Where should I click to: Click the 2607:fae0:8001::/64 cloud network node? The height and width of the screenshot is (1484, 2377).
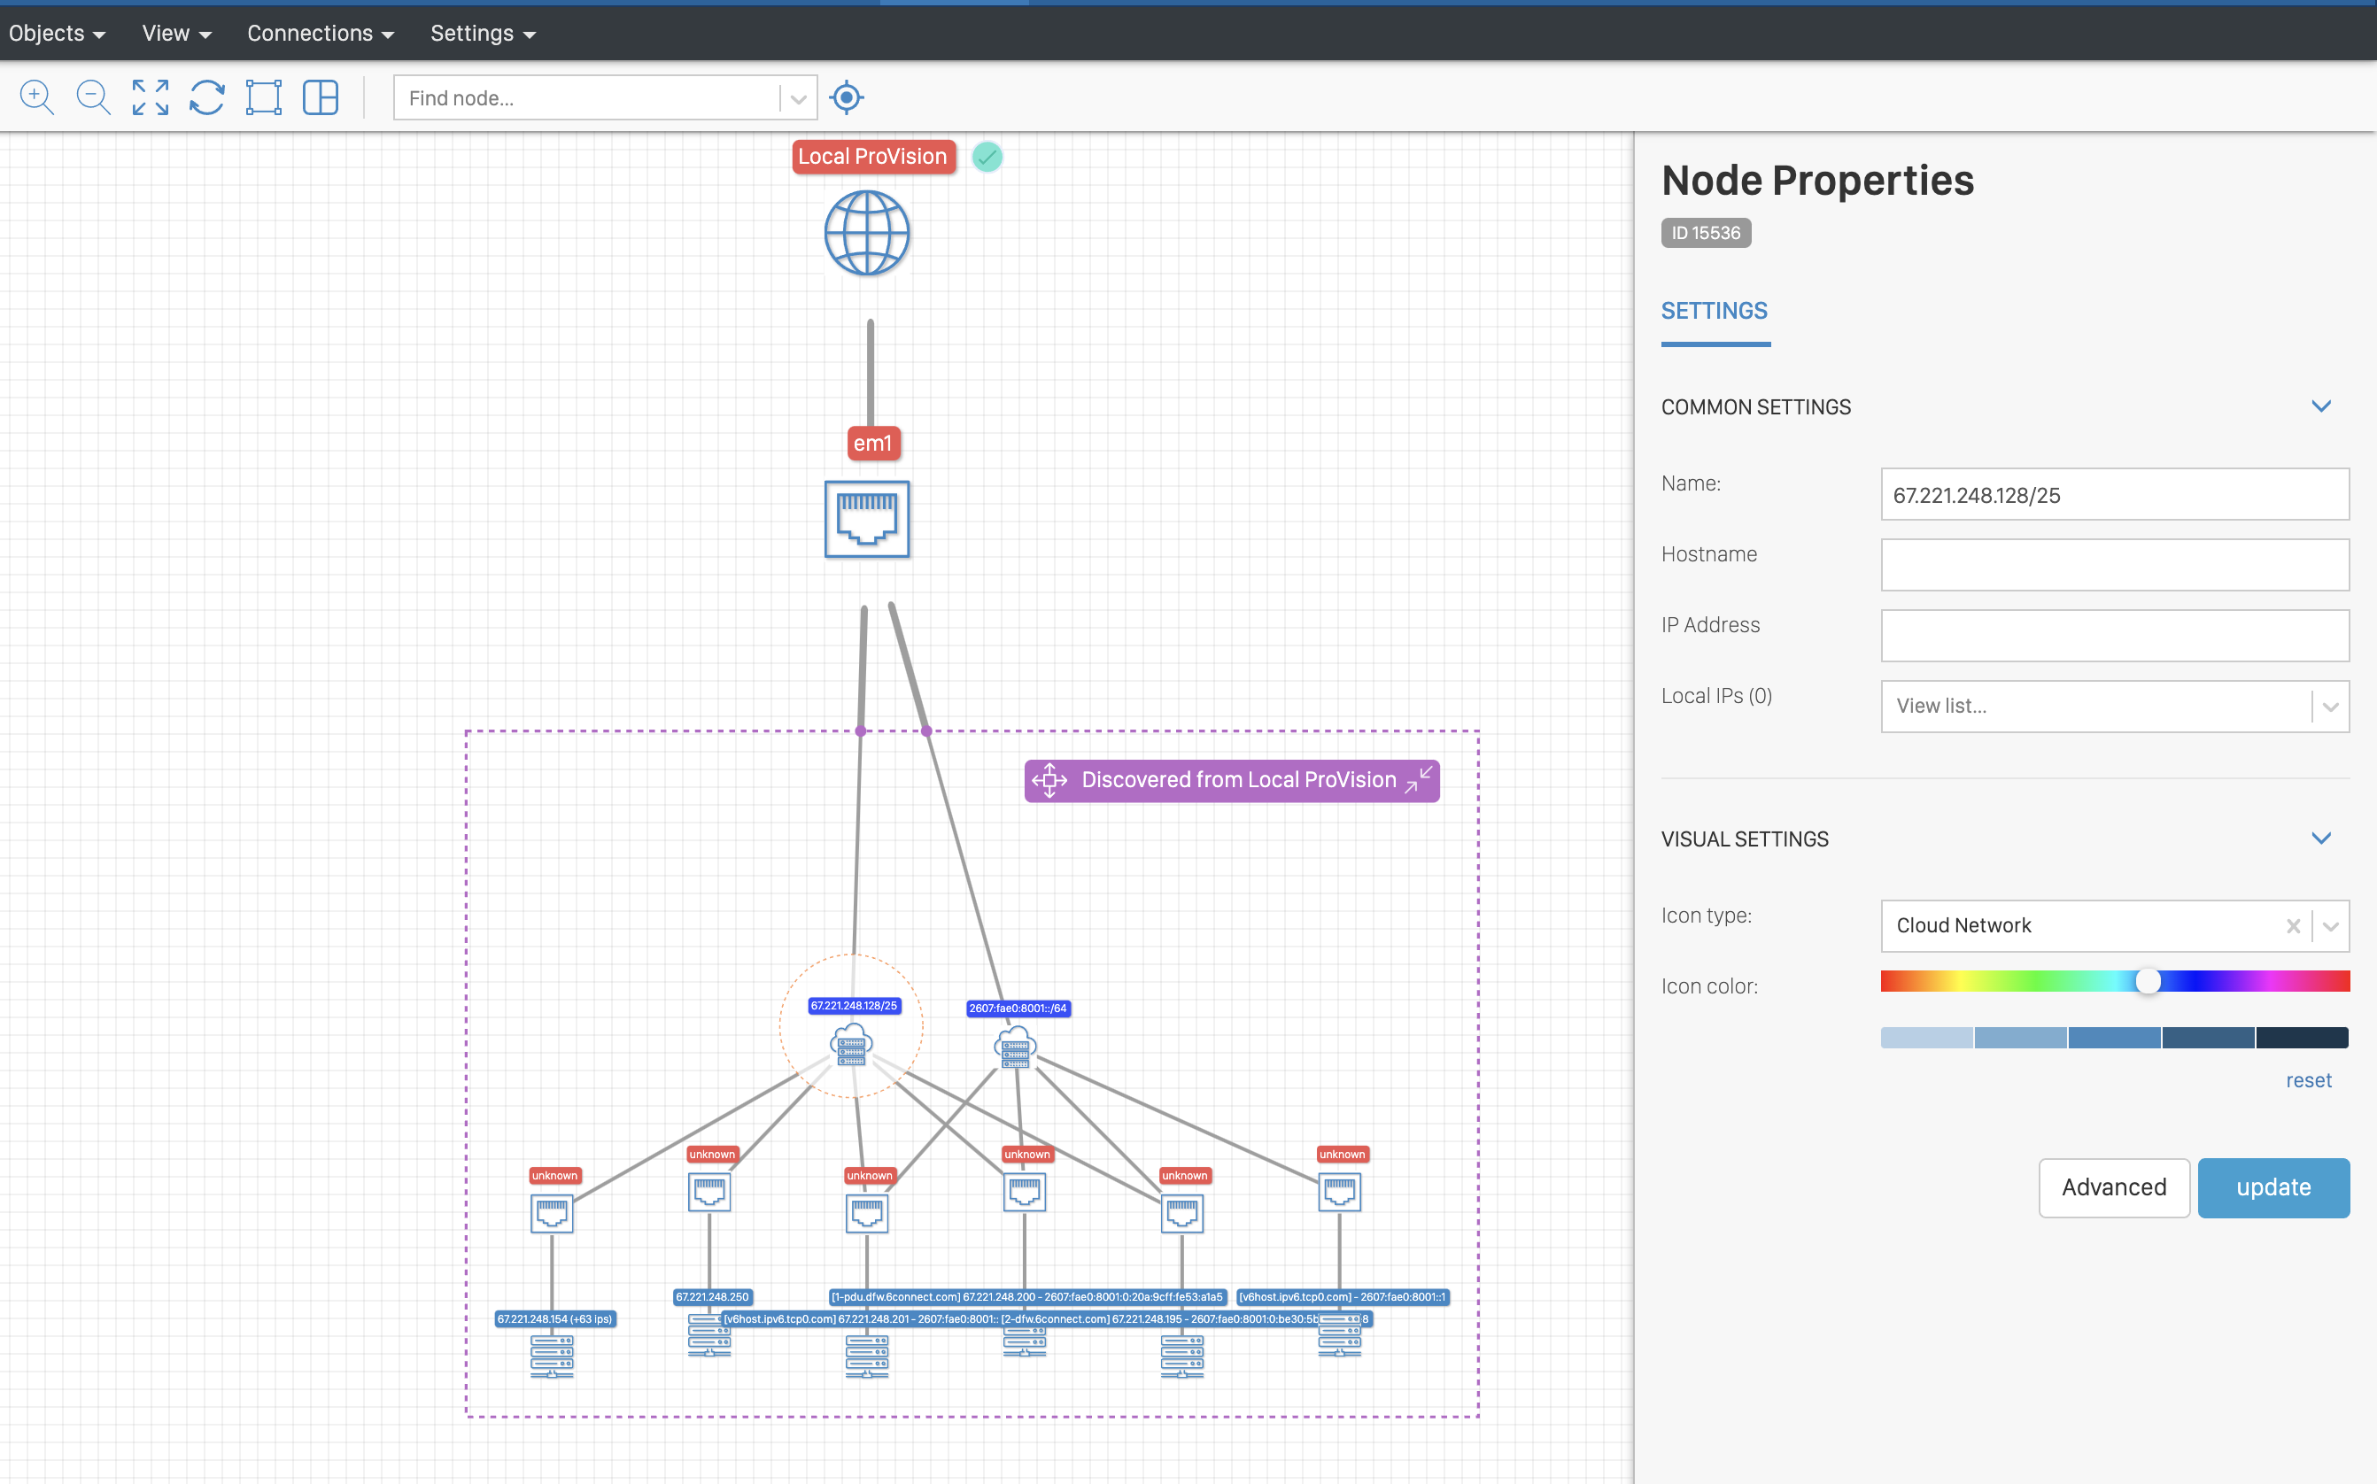click(x=1016, y=1047)
